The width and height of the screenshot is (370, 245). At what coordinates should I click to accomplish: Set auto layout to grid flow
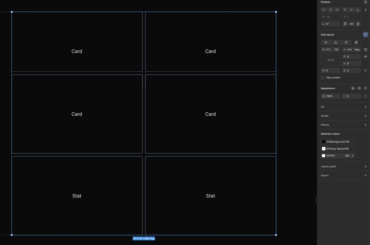tap(356, 43)
